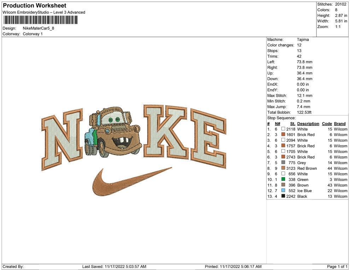Click the Description column header
Screen dimensions: 350x270
coord(308,123)
